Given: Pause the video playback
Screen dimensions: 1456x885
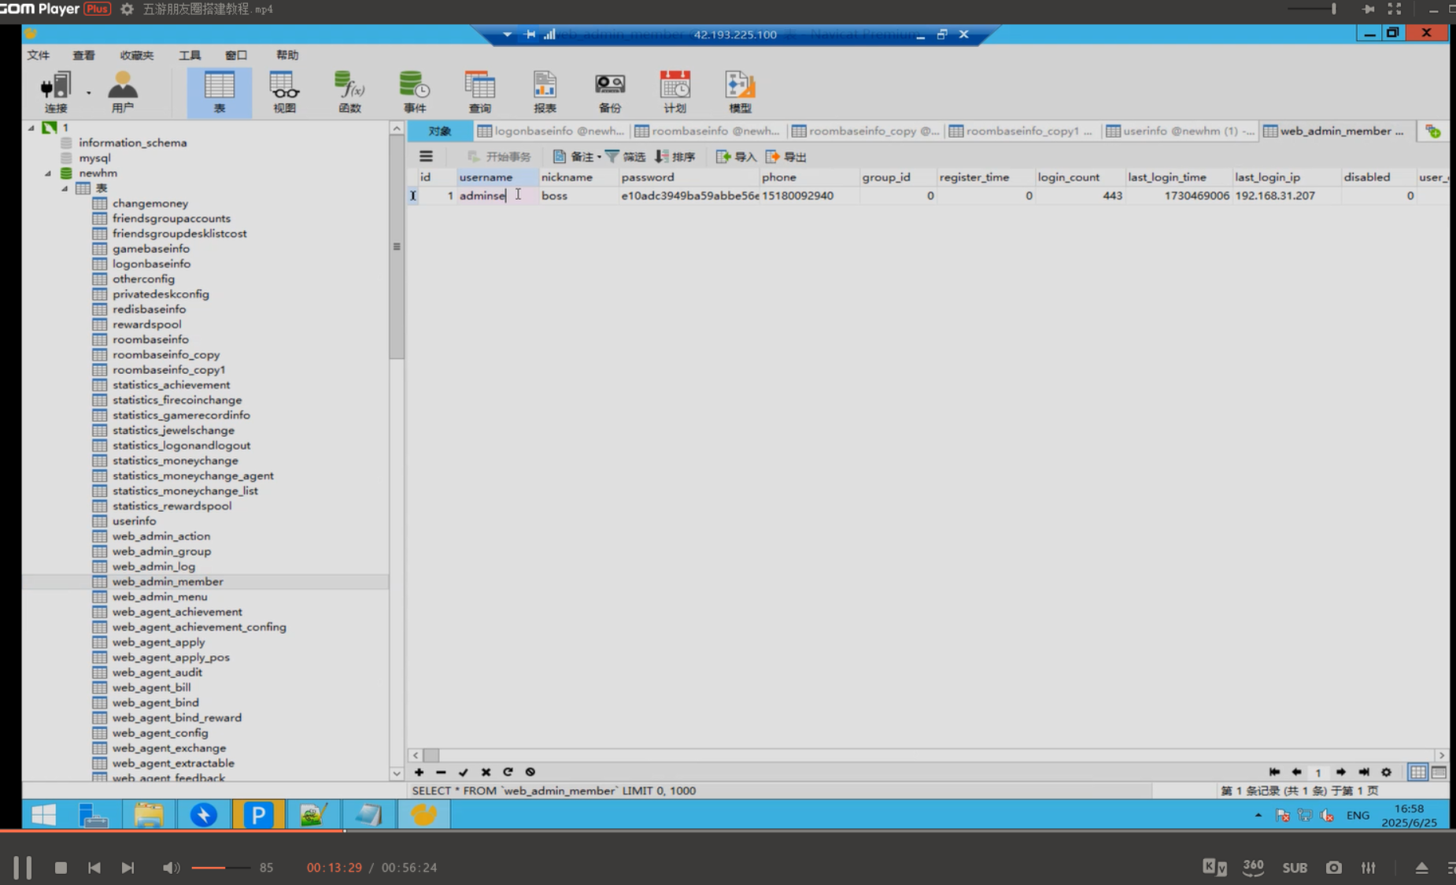Looking at the screenshot, I should pyautogui.click(x=23, y=868).
